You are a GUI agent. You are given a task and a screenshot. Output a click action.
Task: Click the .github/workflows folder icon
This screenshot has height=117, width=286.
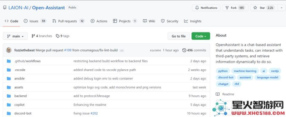[9, 61]
